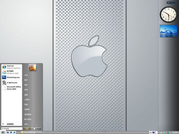
Task: Launch S-Spline.exe from the Start menu
Action: point(11,83)
